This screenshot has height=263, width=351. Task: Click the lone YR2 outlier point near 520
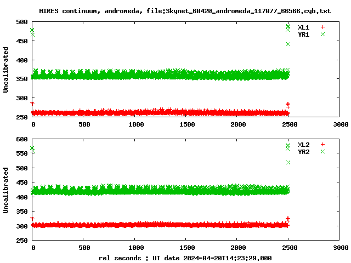pos(288,163)
